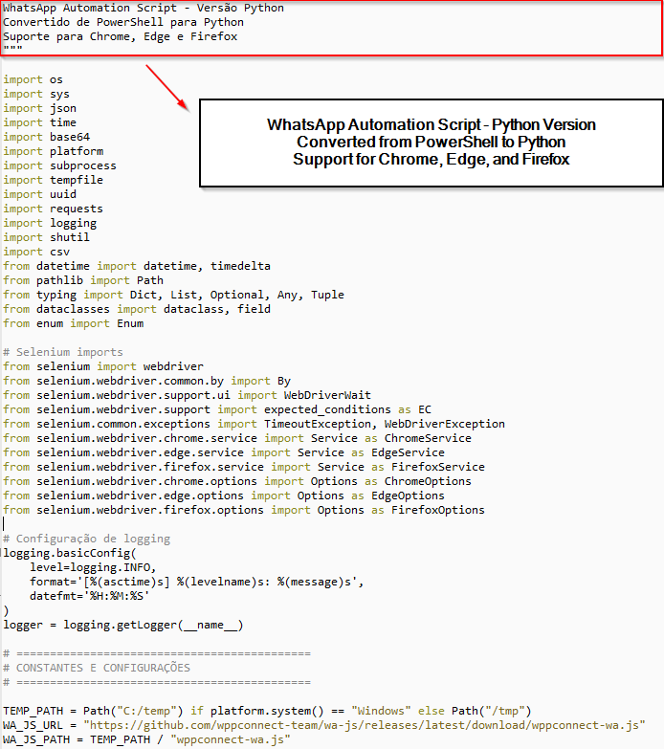
Task: Click 'Convertido de PowerShell para Python' line
Action: coord(123,22)
